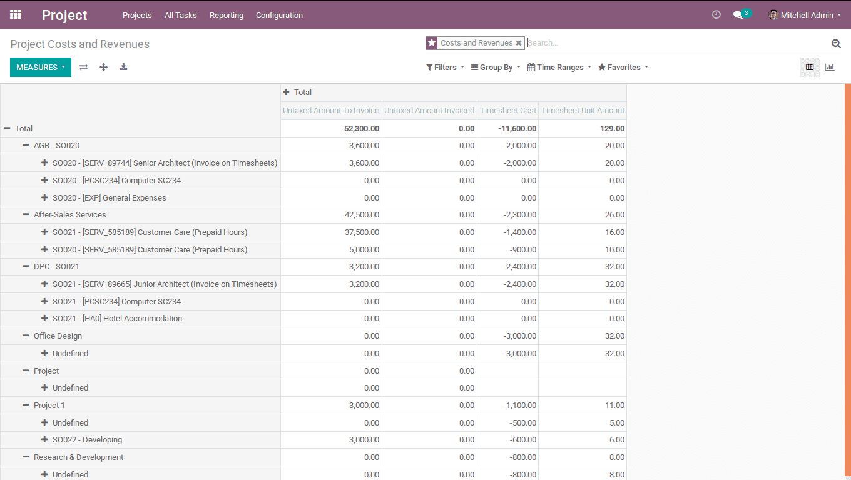Image resolution: width=851 pixels, height=480 pixels.
Task: Click the 37,500.00 cell
Action: coord(331,232)
